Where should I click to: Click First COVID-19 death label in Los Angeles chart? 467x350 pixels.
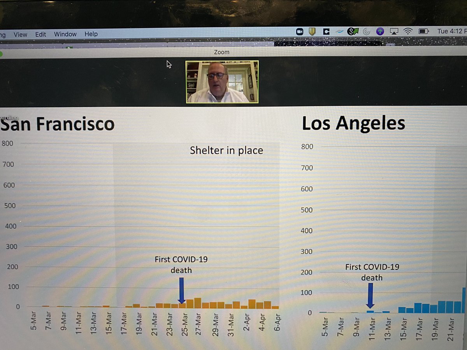[x=372, y=272]
